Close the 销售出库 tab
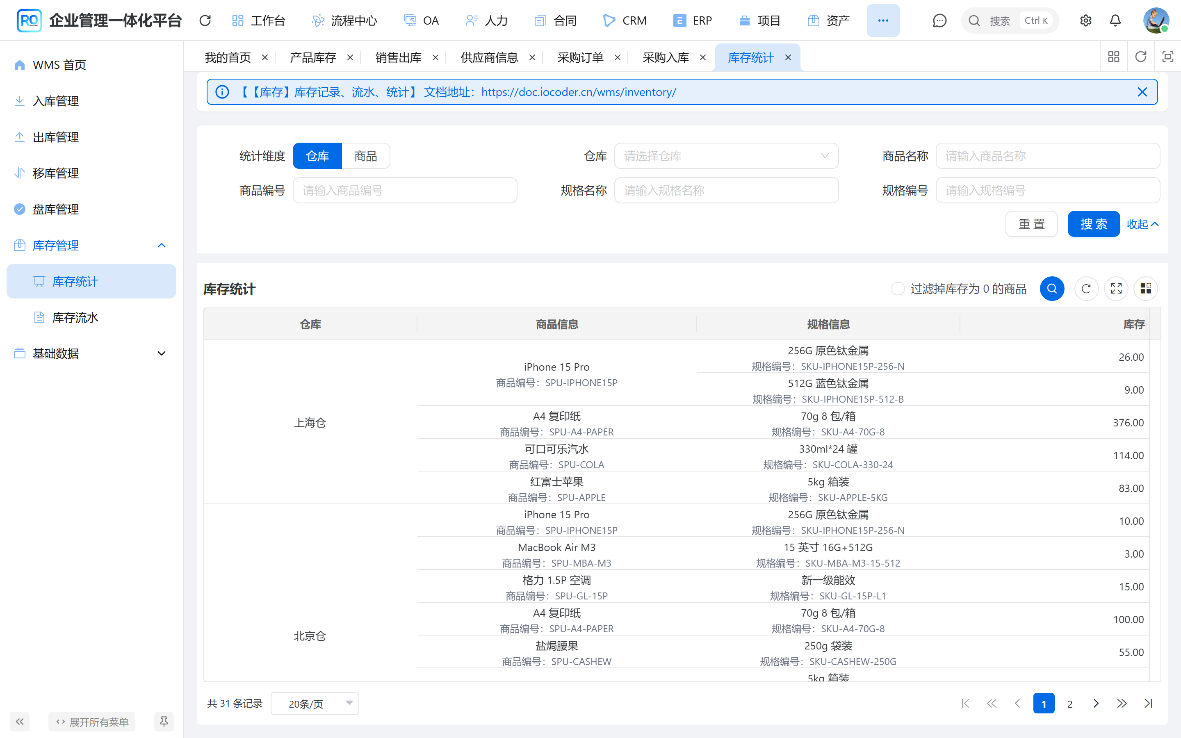 pyautogui.click(x=435, y=57)
